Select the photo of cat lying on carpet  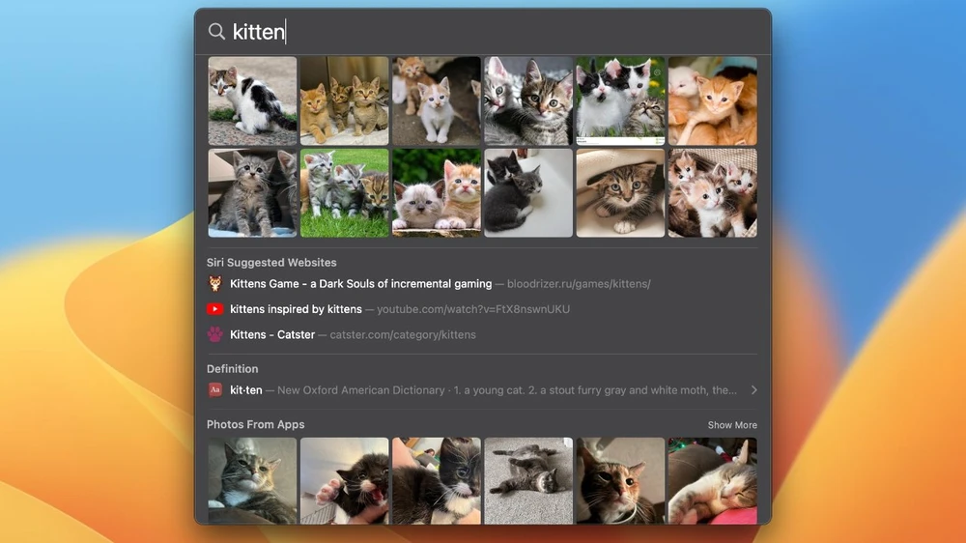click(x=528, y=480)
